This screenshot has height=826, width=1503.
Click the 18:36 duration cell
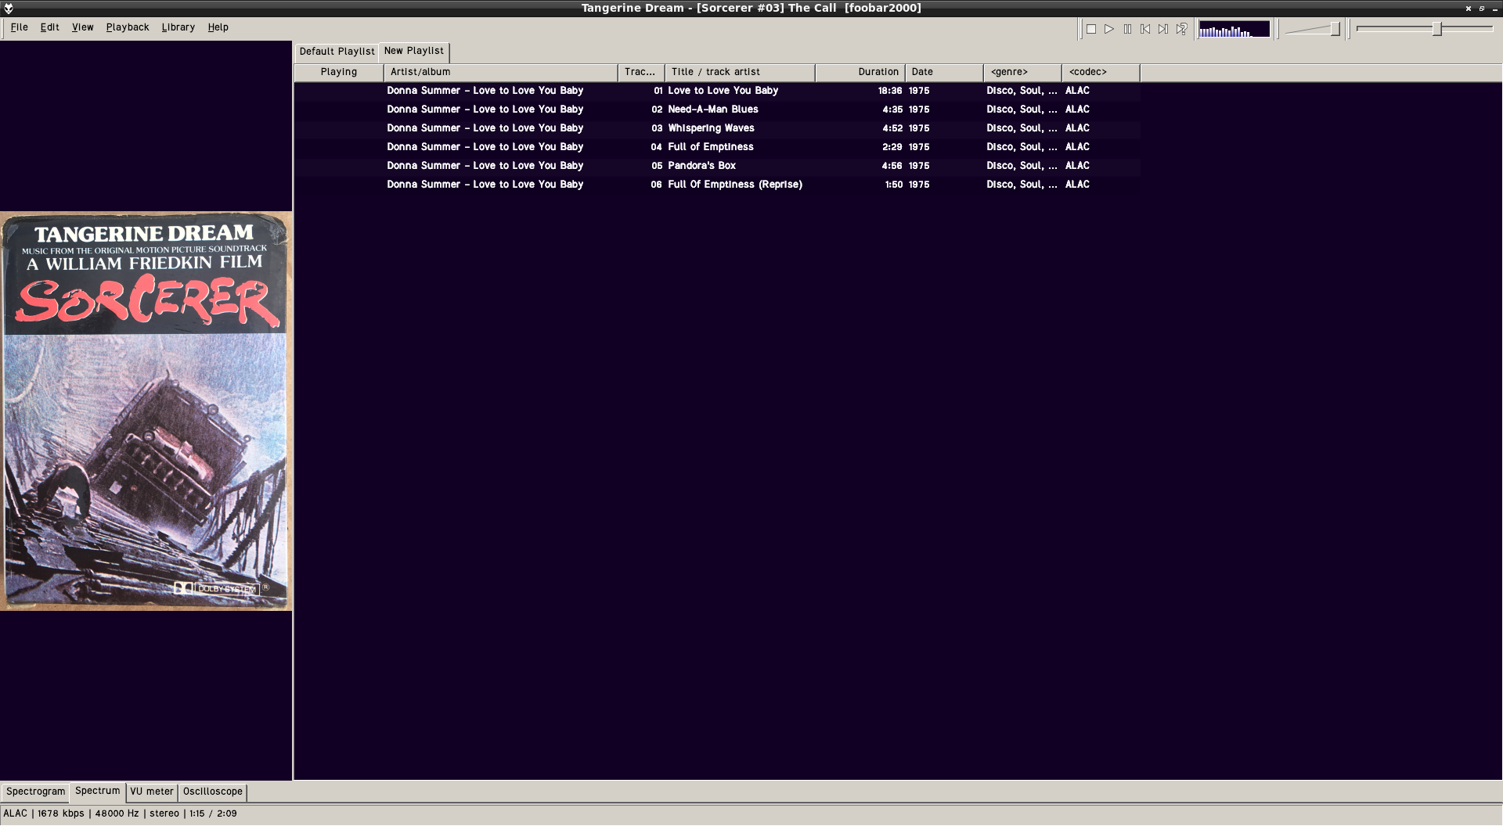(x=890, y=91)
